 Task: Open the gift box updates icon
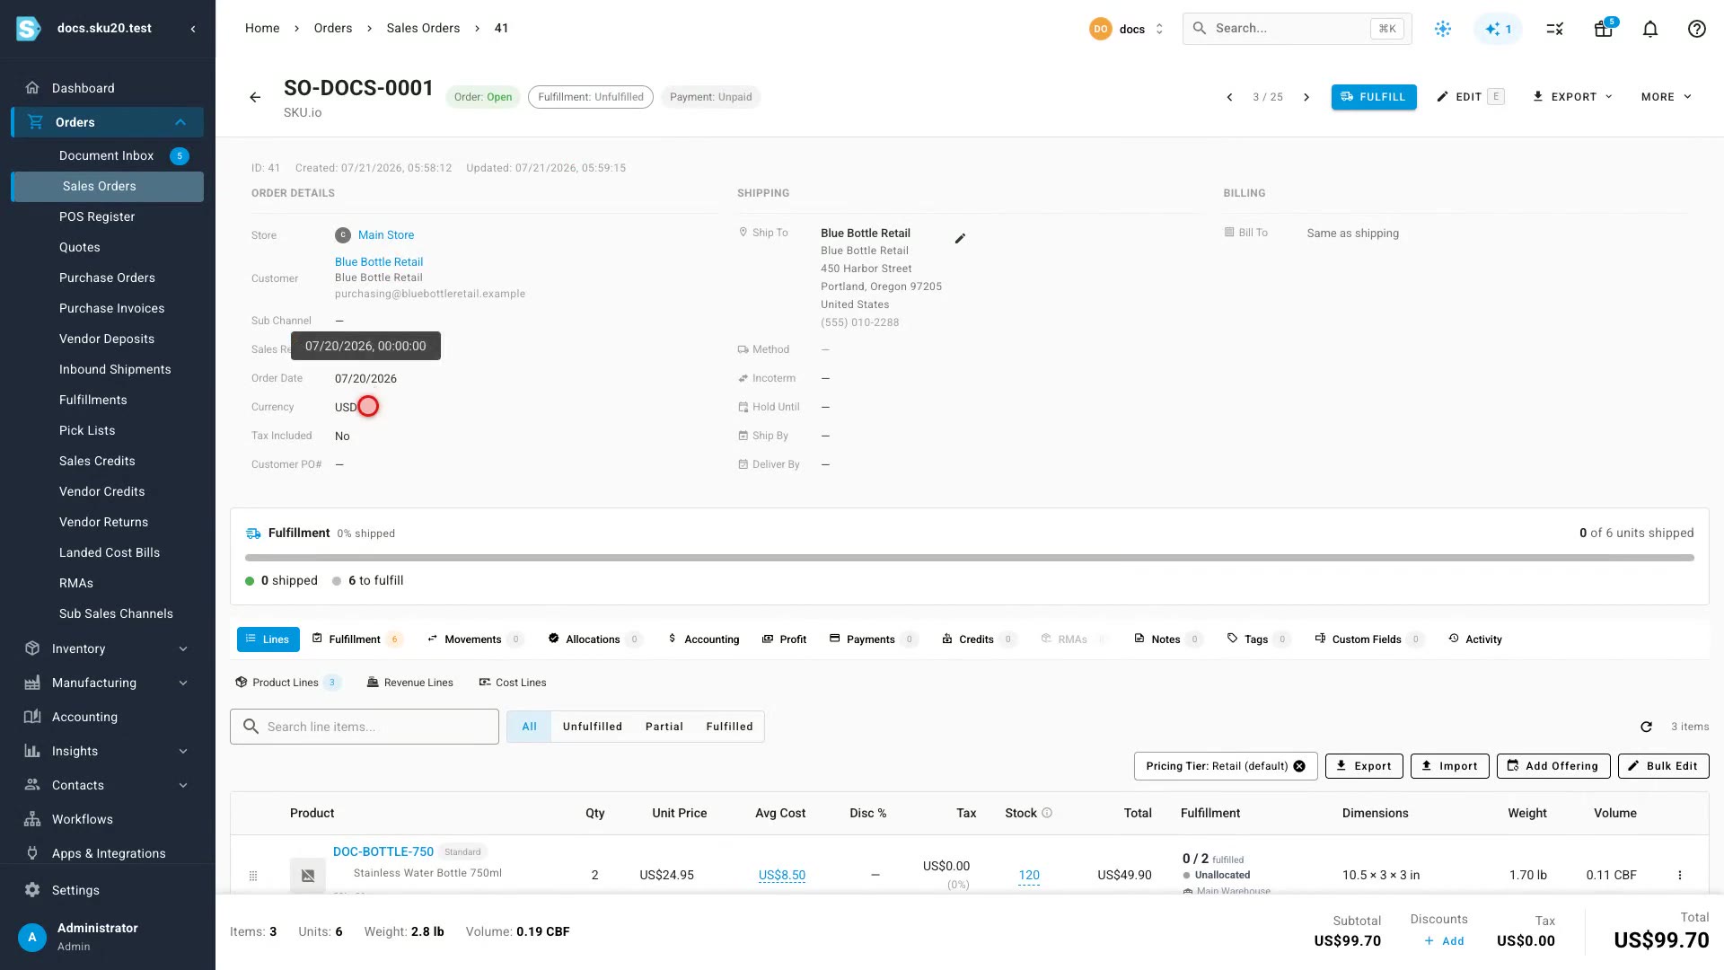point(1603,29)
